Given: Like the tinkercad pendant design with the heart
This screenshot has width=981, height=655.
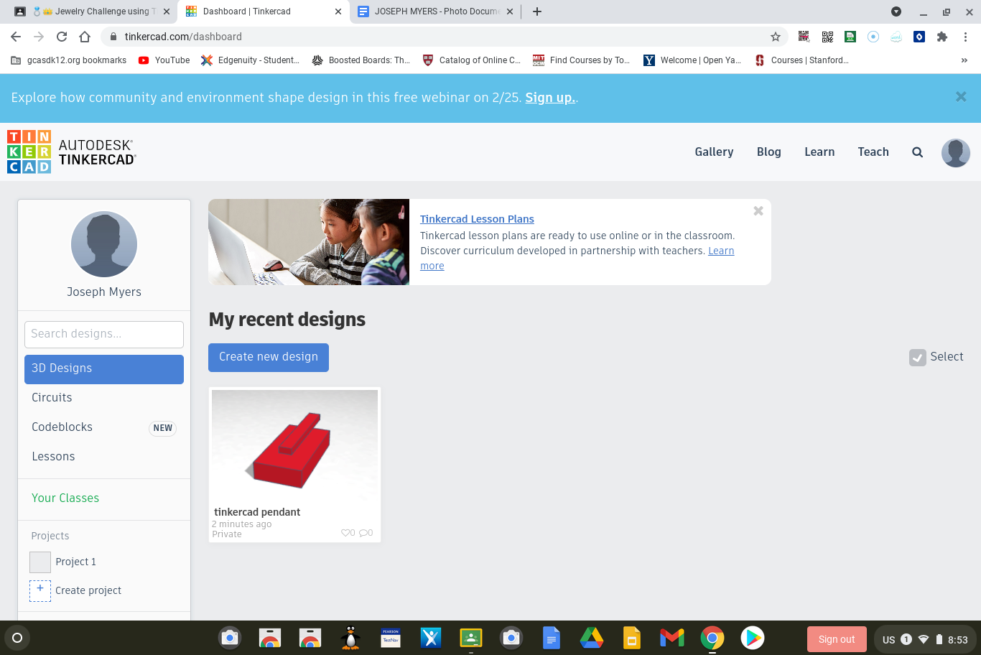Looking at the screenshot, I should pos(345,532).
